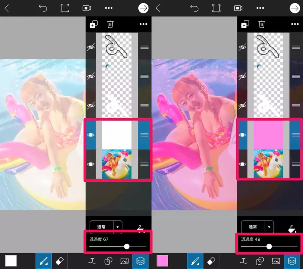Tap the add photo icon

[x=124, y=261]
